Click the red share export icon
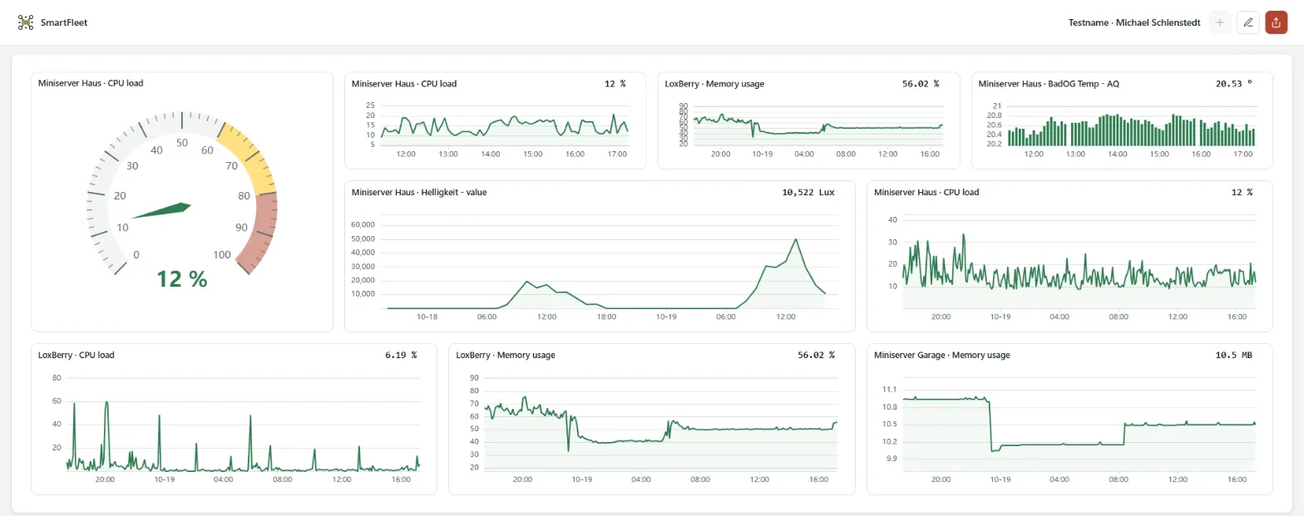The width and height of the screenshot is (1304, 516). pyautogui.click(x=1277, y=22)
